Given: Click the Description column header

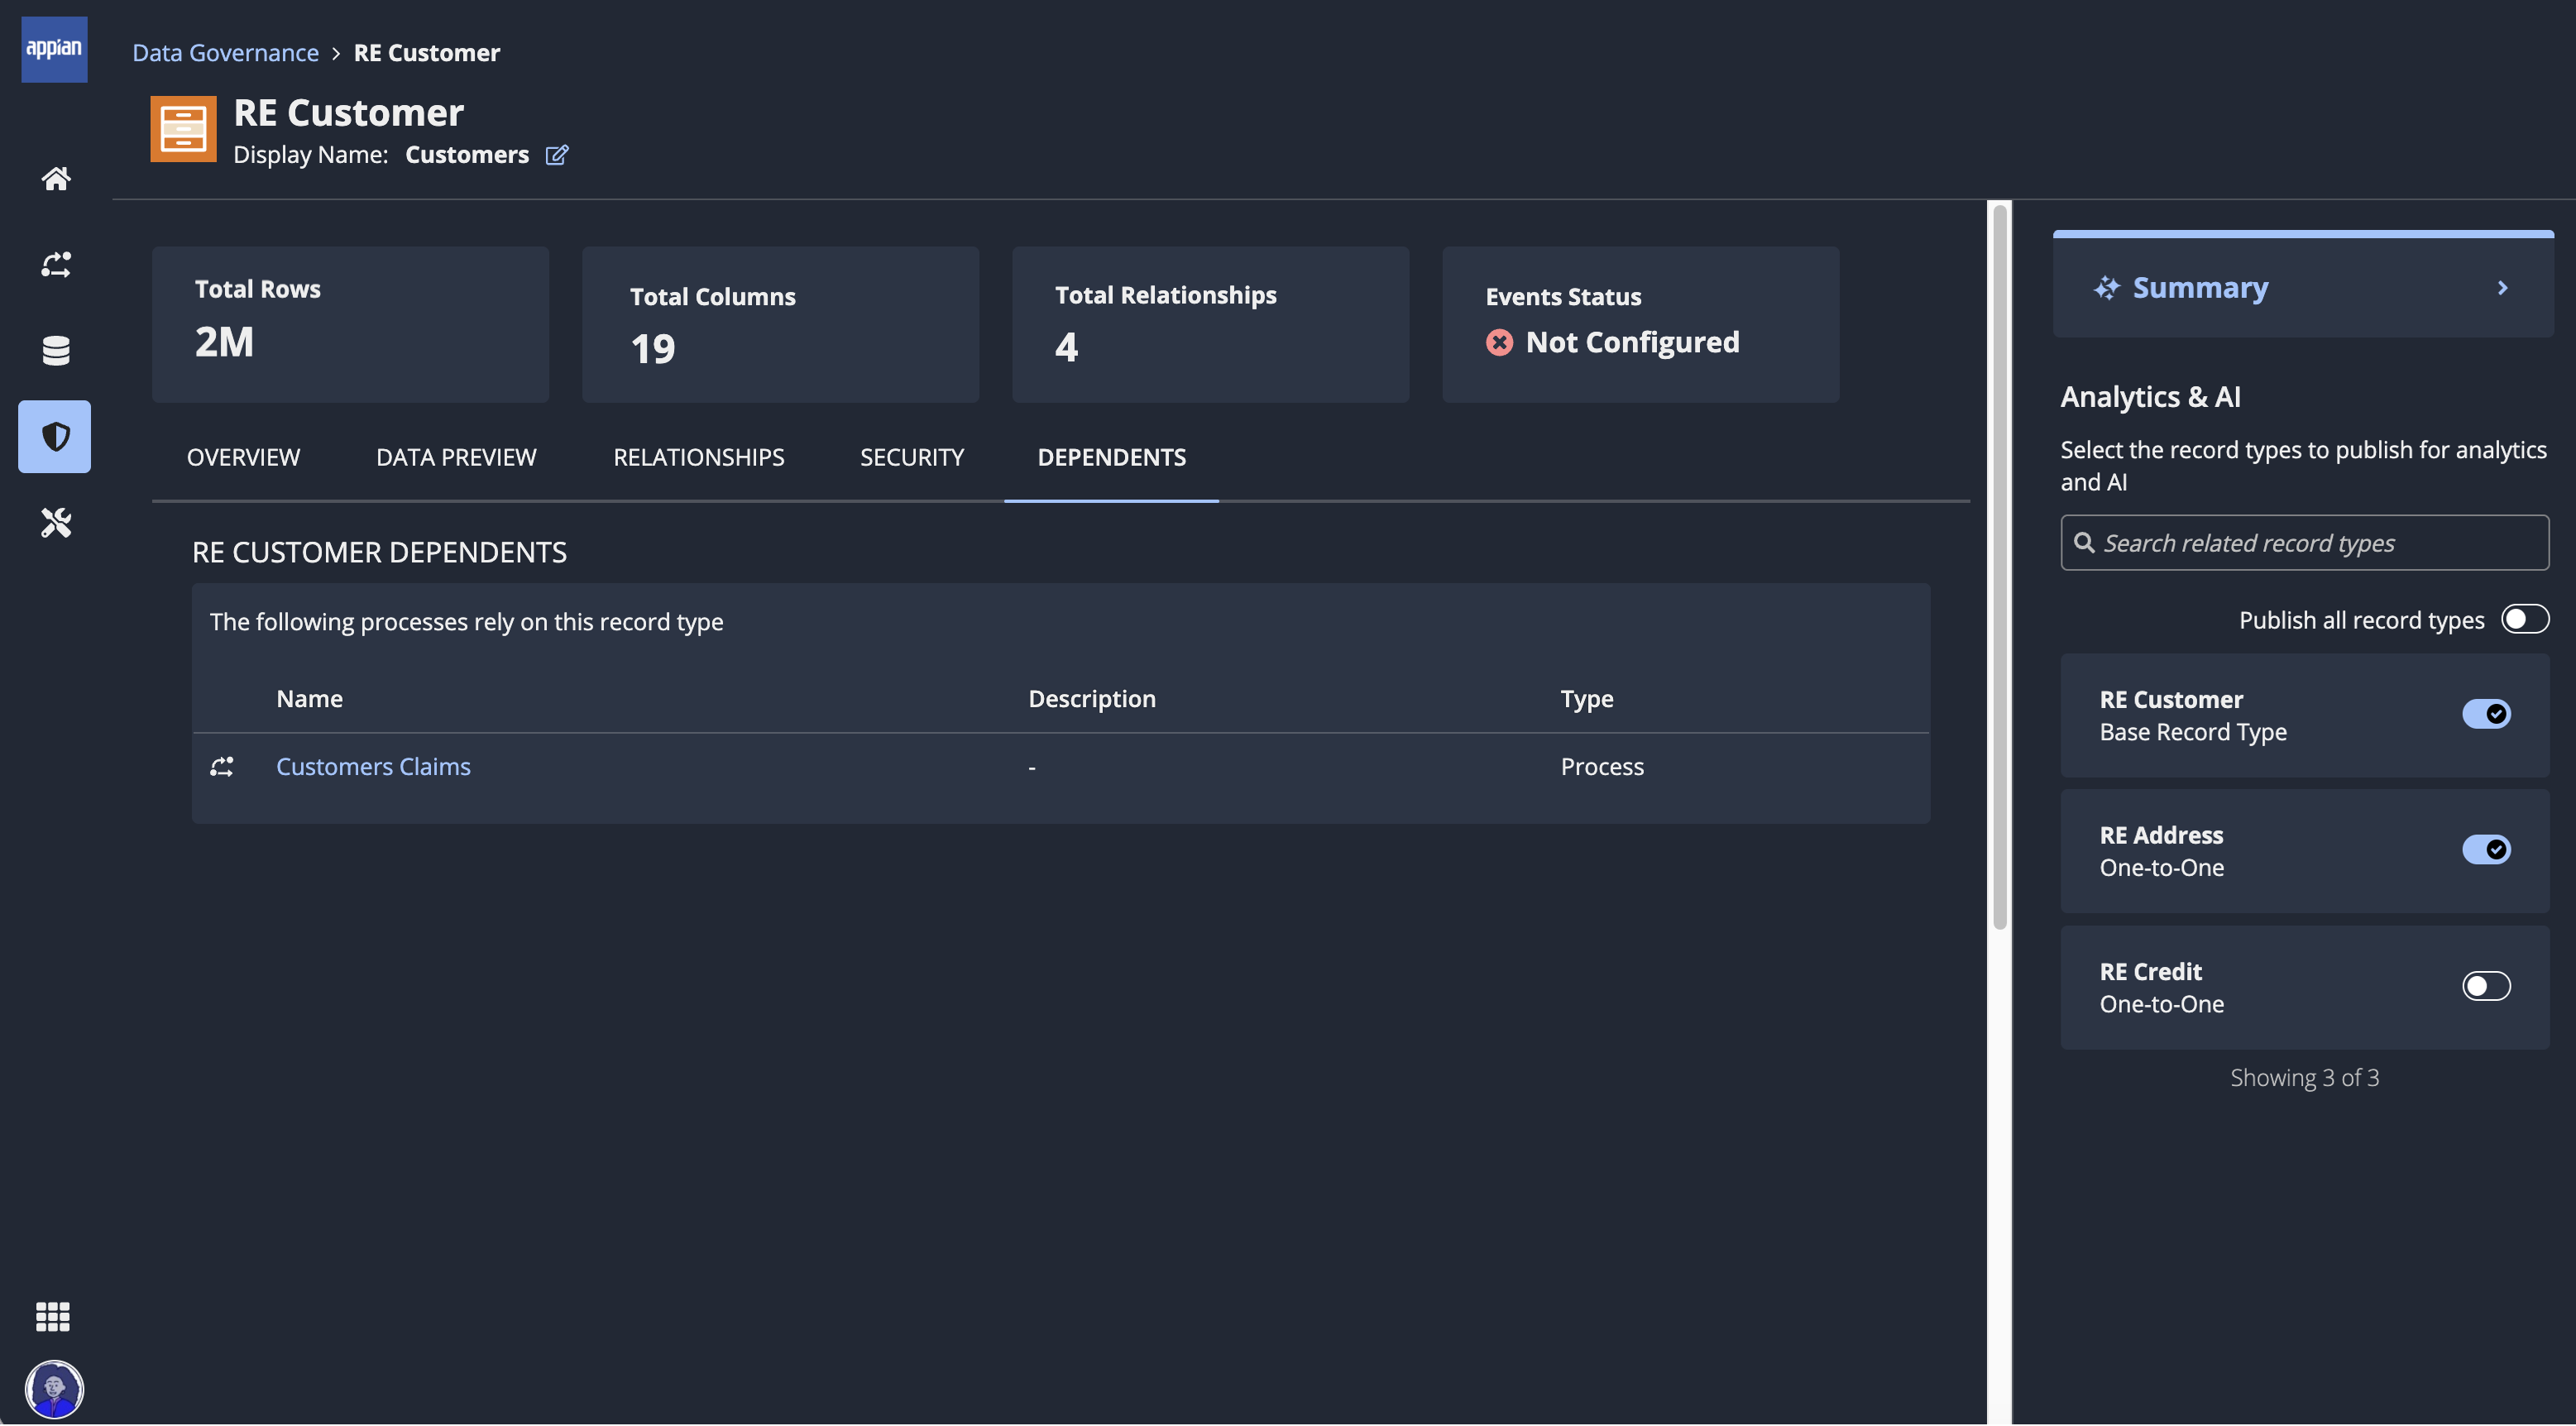Looking at the screenshot, I should 1092,698.
